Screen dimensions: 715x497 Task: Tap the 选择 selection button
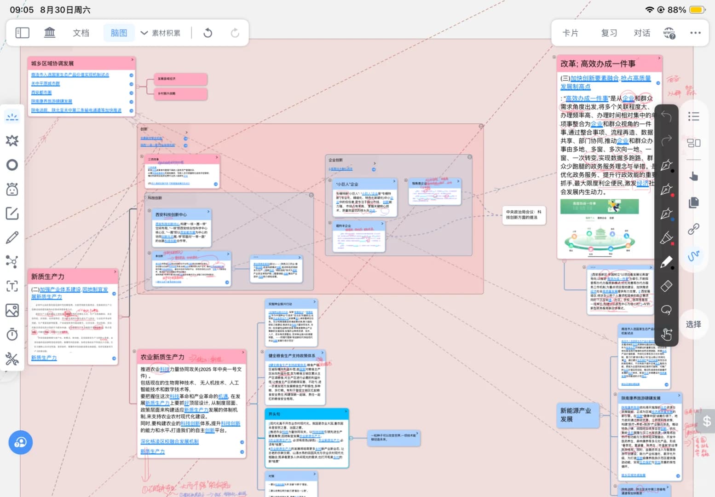tap(693, 324)
